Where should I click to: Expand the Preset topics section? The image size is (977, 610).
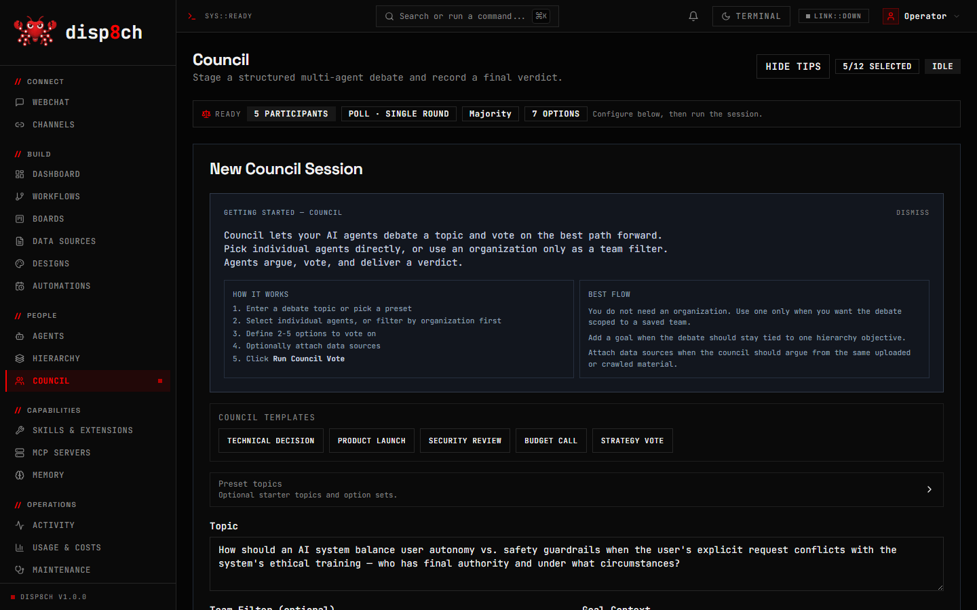(x=577, y=489)
